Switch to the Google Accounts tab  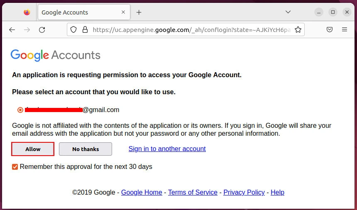tap(79, 12)
